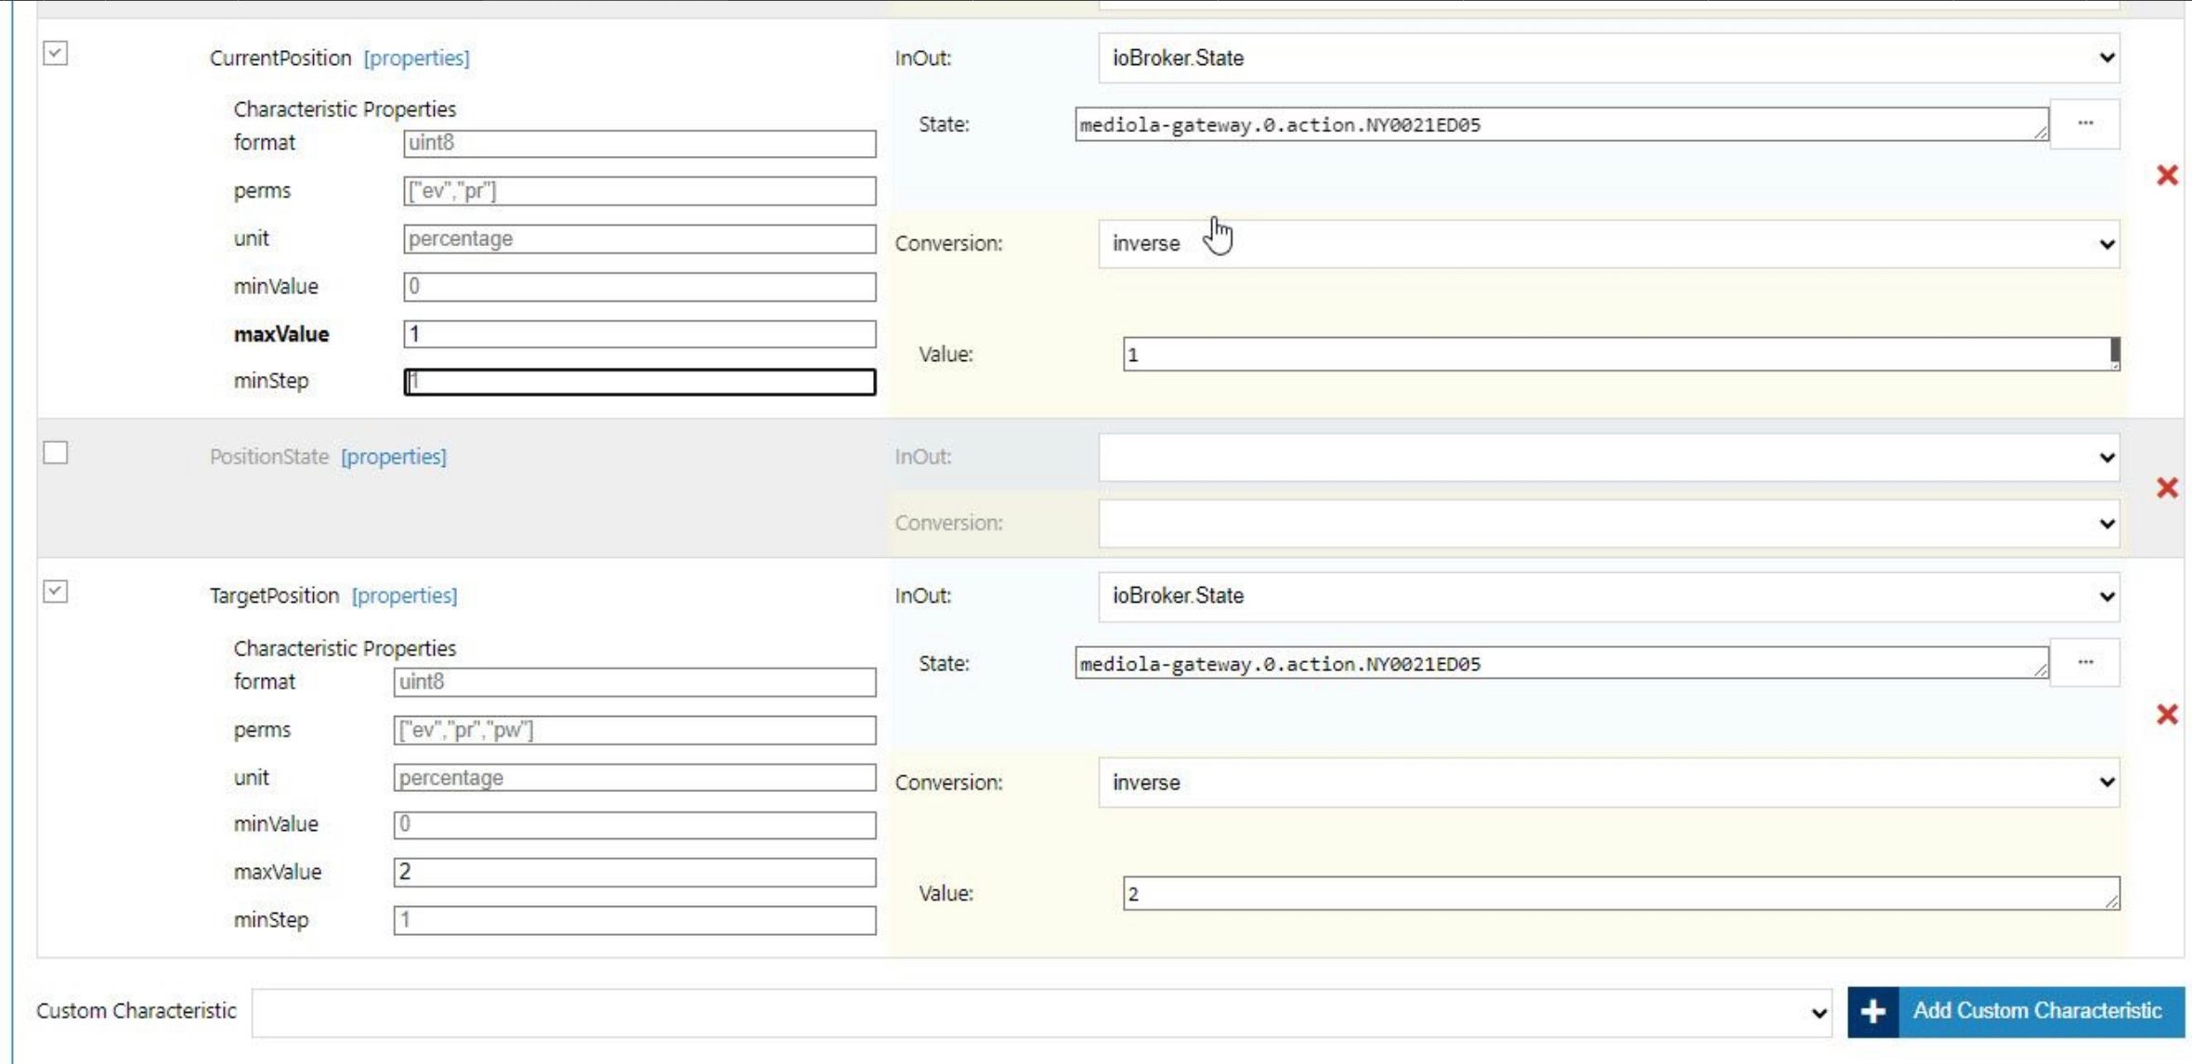The height and width of the screenshot is (1064, 2192).
Task: Toggle the TargetPosition checkbox
Action: pyautogui.click(x=56, y=591)
